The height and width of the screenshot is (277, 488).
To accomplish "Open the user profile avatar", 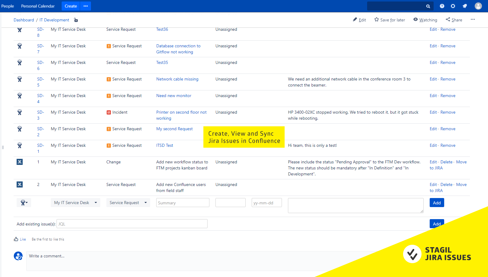I will 478,6.
